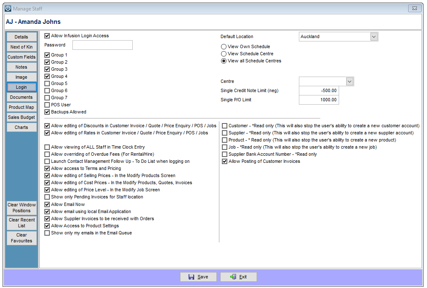Enable Show only my emails checkbox
This screenshot has height=288, width=427.
coord(47,233)
